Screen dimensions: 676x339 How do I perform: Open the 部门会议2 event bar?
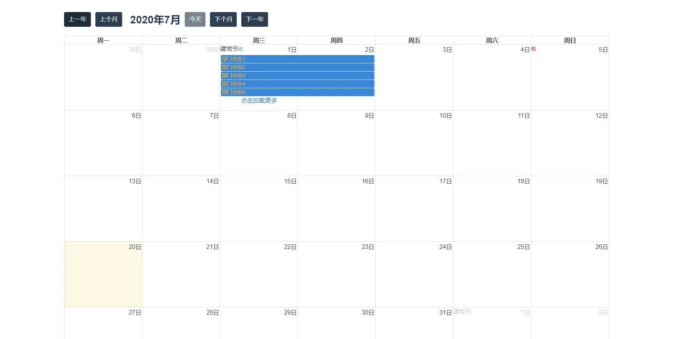297,67
